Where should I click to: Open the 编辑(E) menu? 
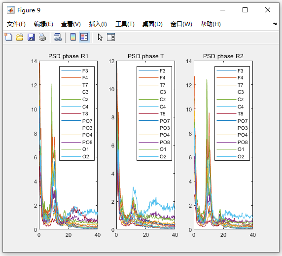click(43, 24)
